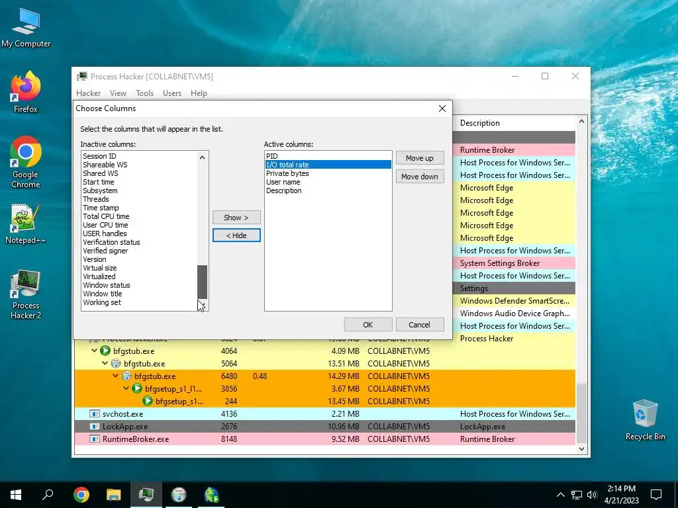Open Process Hacker 2 desktop shortcut
The height and width of the screenshot is (508, 678).
pyautogui.click(x=26, y=294)
